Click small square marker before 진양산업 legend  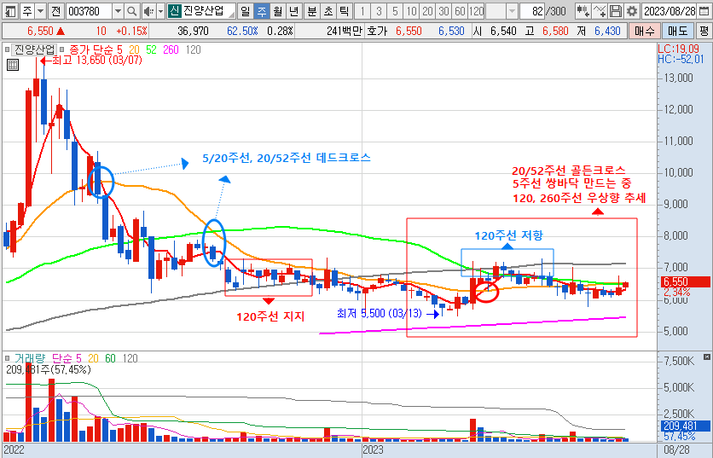(7, 49)
